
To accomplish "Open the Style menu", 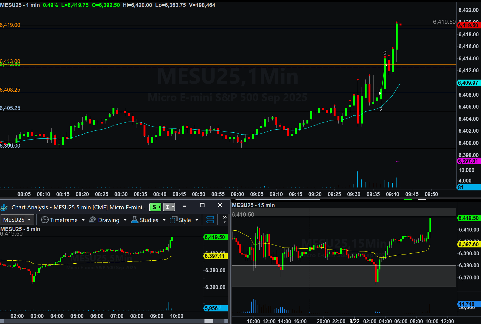I will tap(185, 220).
